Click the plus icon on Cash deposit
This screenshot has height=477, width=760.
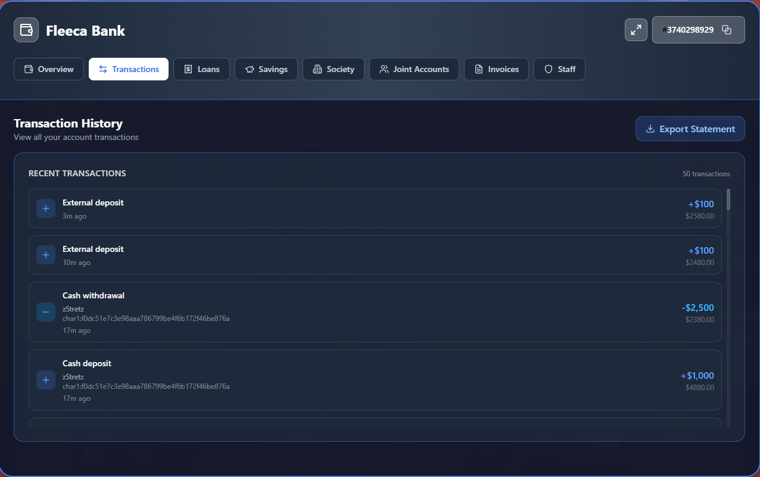(x=46, y=380)
